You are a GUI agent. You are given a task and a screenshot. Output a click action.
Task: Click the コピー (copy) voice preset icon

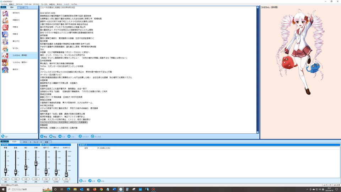(3, 136)
